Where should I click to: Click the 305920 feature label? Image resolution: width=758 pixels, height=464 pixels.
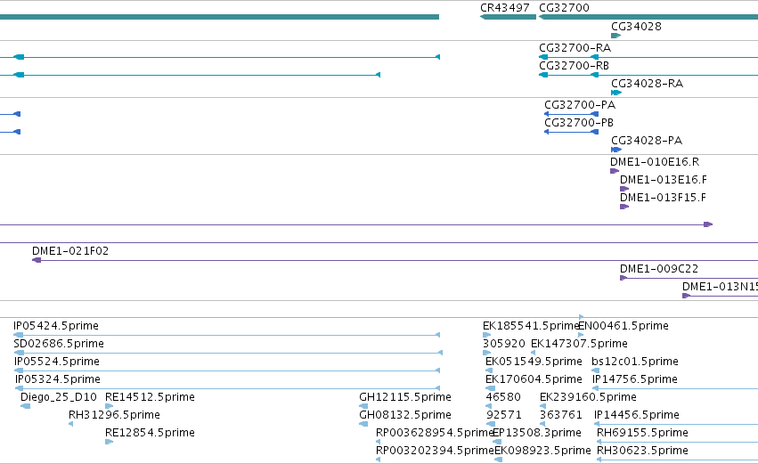[504, 344]
